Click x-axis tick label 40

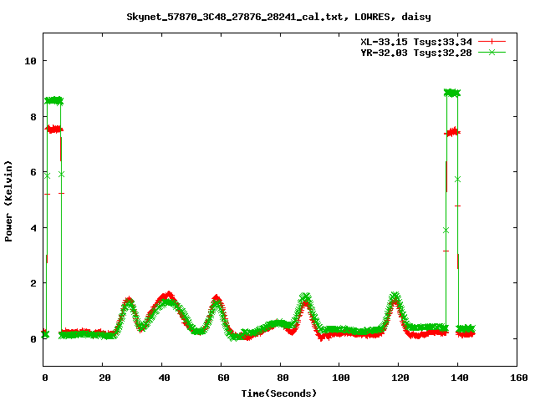point(164,378)
